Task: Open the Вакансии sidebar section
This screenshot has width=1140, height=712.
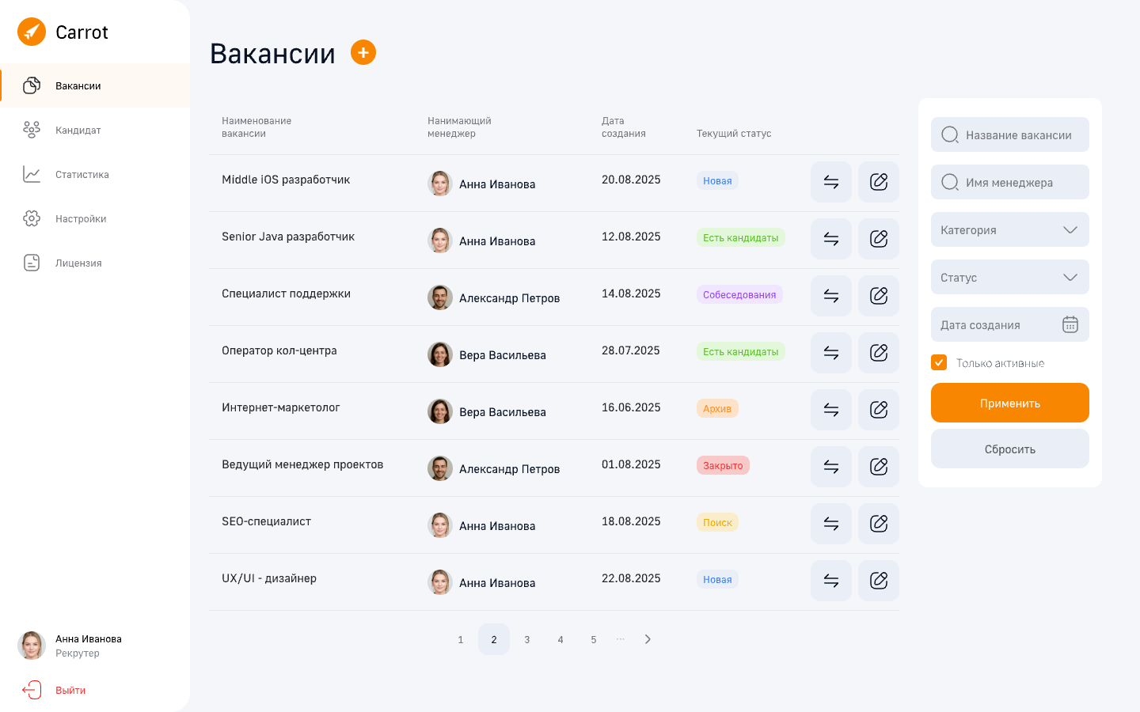Action: pos(95,85)
